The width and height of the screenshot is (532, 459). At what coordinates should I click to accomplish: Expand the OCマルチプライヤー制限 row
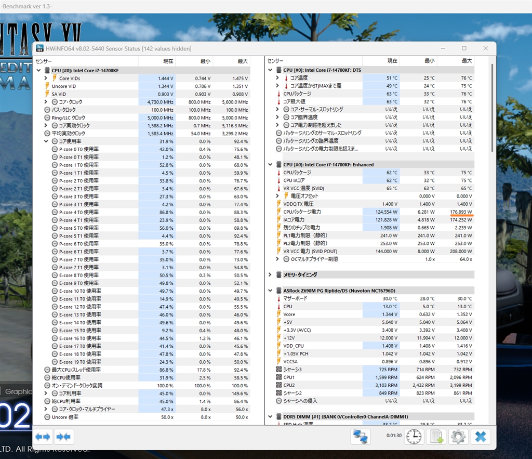pos(277,259)
